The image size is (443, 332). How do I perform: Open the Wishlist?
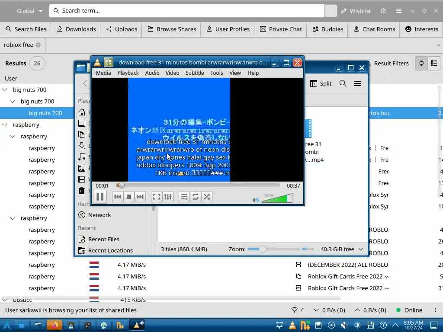click(x=356, y=11)
